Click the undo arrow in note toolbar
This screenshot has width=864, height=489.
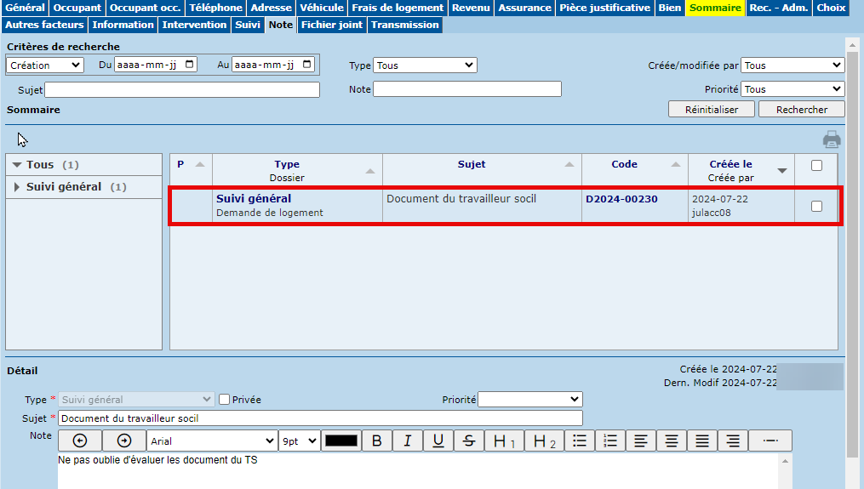80,441
